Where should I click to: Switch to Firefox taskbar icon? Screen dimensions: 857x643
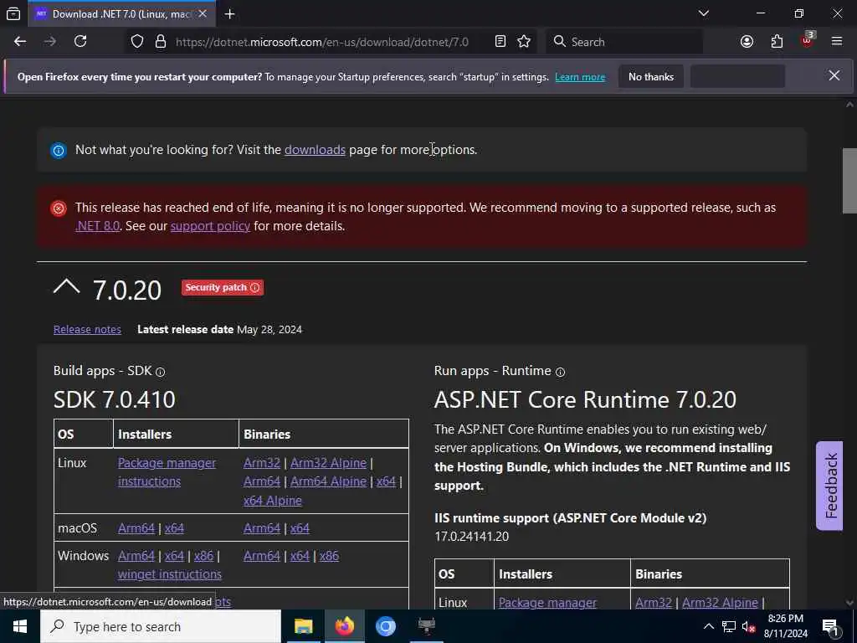(x=344, y=626)
